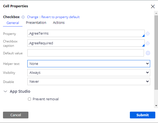
Task: Toggle the Prevent removal checkbox
Action: tap(29, 99)
